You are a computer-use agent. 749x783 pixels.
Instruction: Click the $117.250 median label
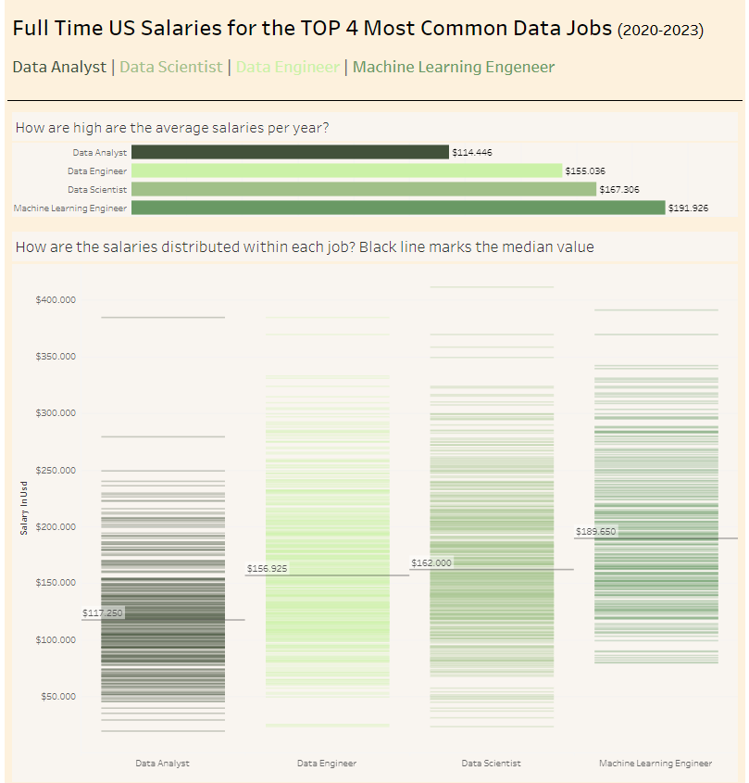pyautogui.click(x=103, y=613)
